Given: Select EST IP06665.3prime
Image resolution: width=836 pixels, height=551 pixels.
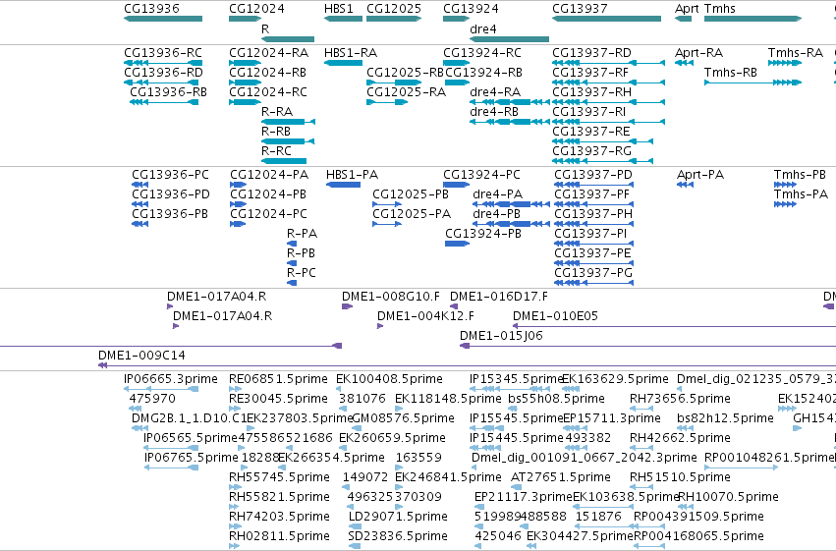Looking at the screenshot, I should click(161, 389).
